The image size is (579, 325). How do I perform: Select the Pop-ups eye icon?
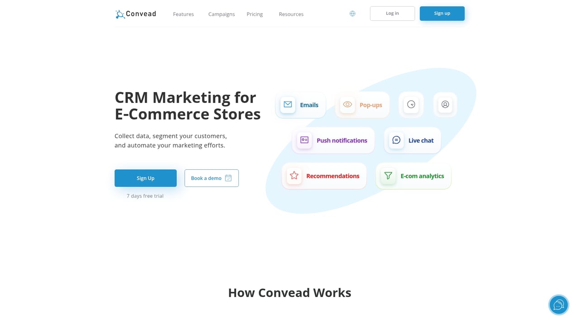(347, 104)
